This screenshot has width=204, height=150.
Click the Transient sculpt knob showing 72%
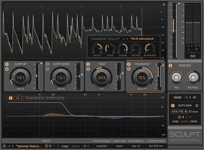142,78
